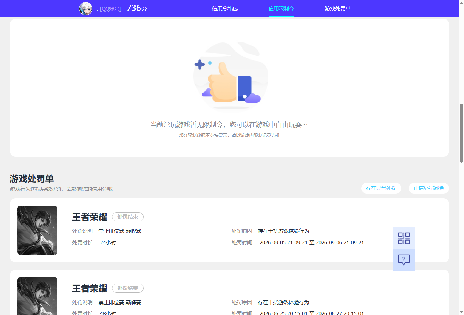Click the 存在异常处罚 button
The height and width of the screenshot is (315, 464).
(381, 188)
